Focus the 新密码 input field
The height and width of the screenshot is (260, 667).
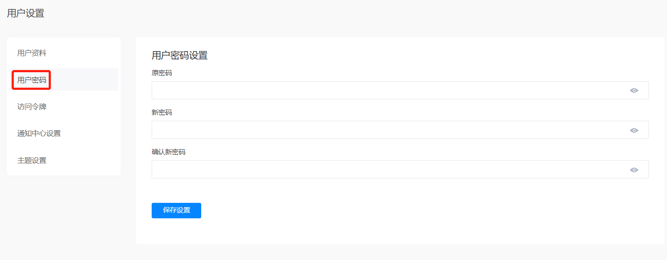click(x=400, y=130)
